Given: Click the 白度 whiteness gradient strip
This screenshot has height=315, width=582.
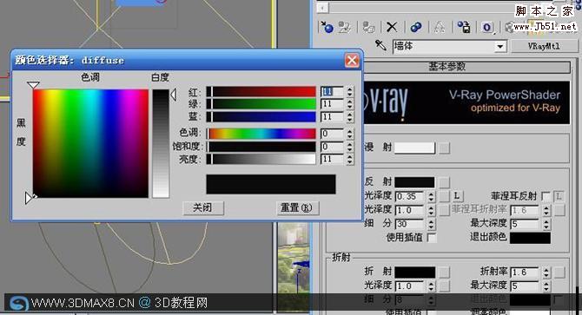Looking at the screenshot, I should [x=161, y=143].
